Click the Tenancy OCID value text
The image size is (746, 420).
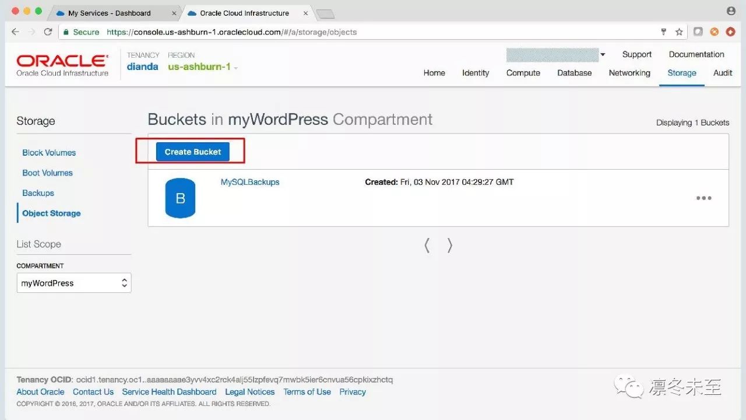(x=234, y=380)
